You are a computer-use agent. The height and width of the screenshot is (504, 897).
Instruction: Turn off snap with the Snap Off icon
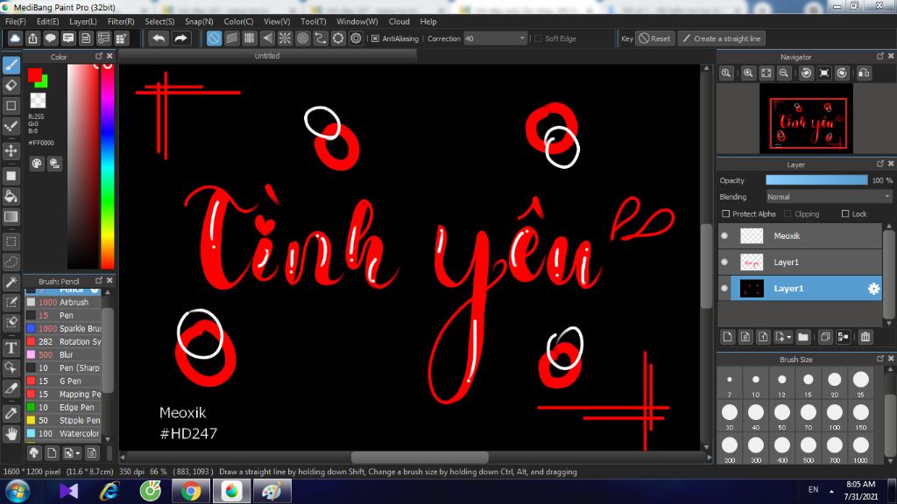214,38
